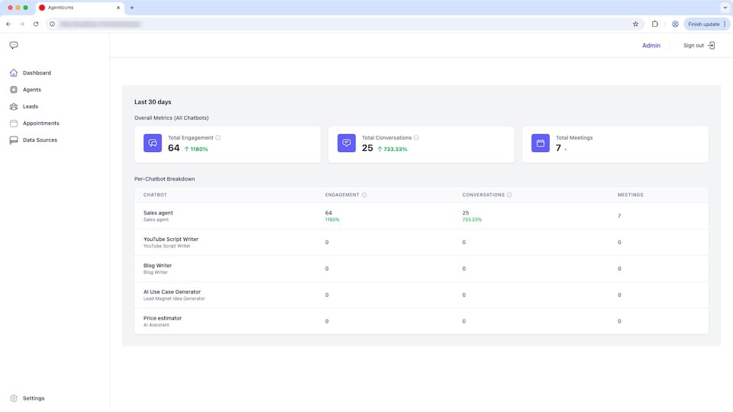Image resolution: width=733 pixels, height=412 pixels.
Task: Open Leads menu item
Action: pyautogui.click(x=31, y=107)
